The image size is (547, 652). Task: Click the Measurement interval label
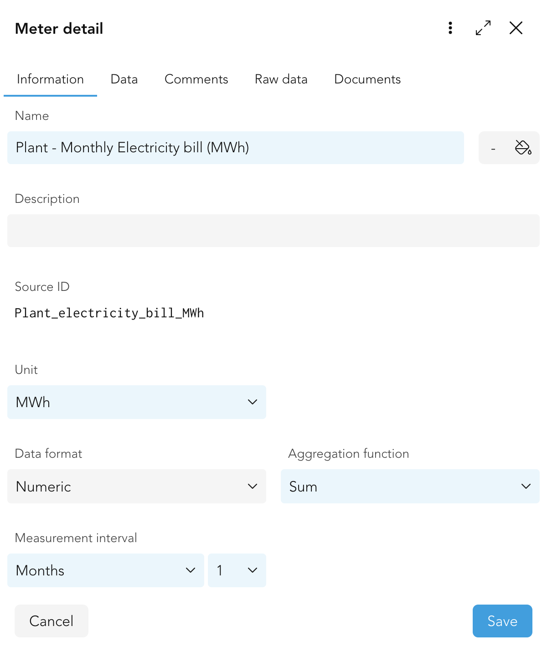click(76, 538)
